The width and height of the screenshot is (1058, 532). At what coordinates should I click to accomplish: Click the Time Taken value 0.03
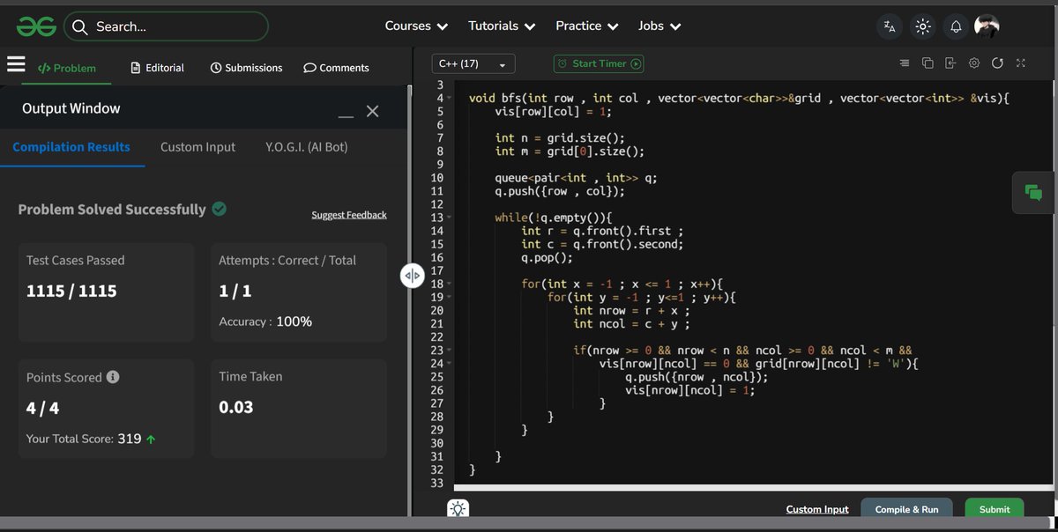pos(236,408)
